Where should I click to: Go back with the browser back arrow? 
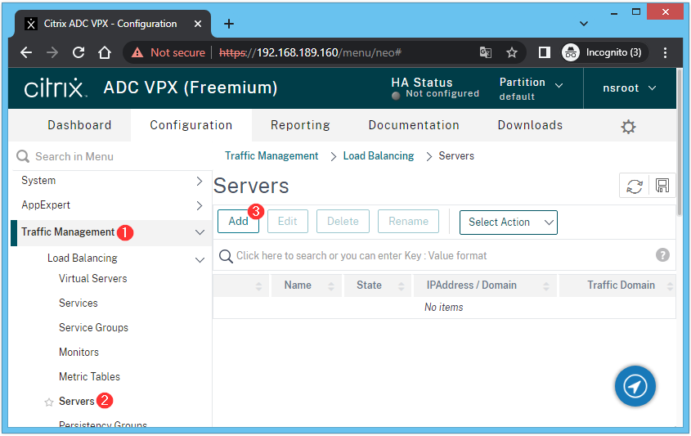click(x=26, y=53)
